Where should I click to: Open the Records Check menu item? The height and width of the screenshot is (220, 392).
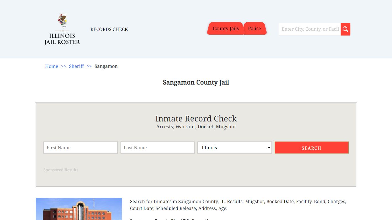pyautogui.click(x=109, y=29)
